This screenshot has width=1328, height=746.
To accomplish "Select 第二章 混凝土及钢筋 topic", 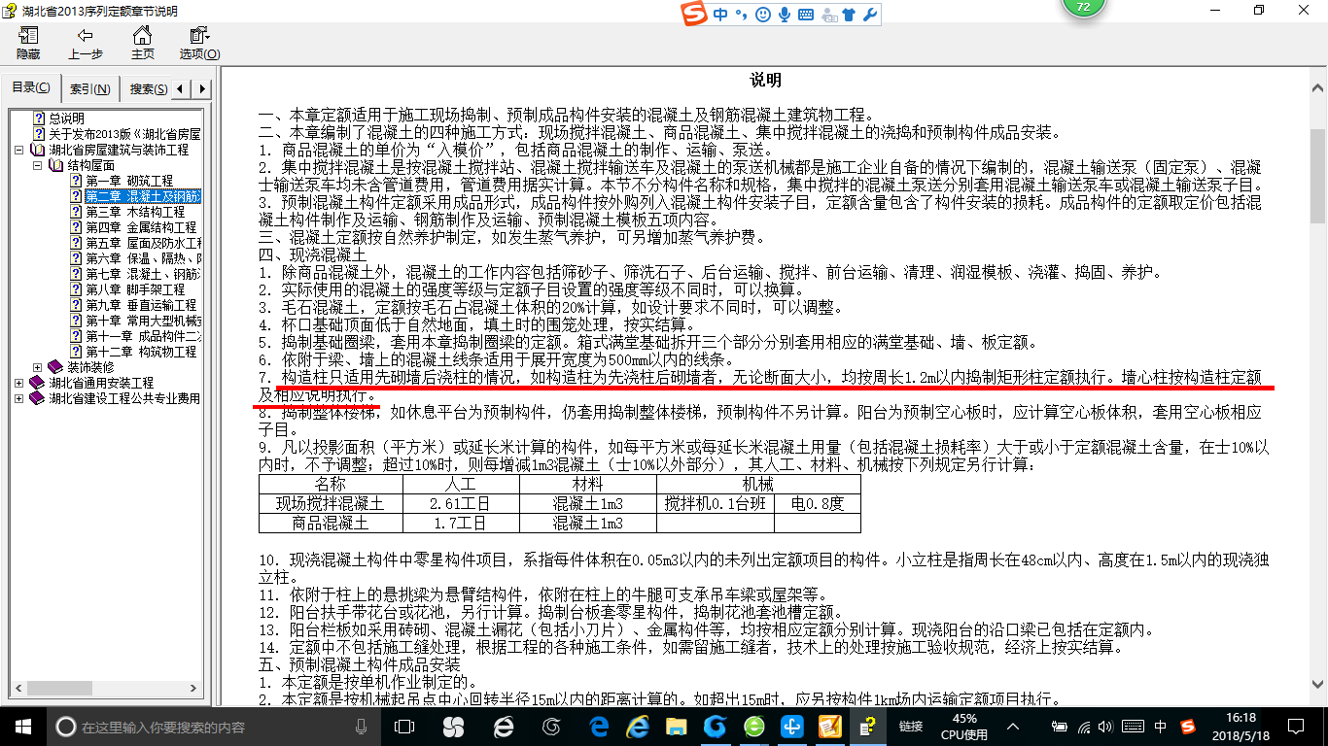I will [x=143, y=196].
